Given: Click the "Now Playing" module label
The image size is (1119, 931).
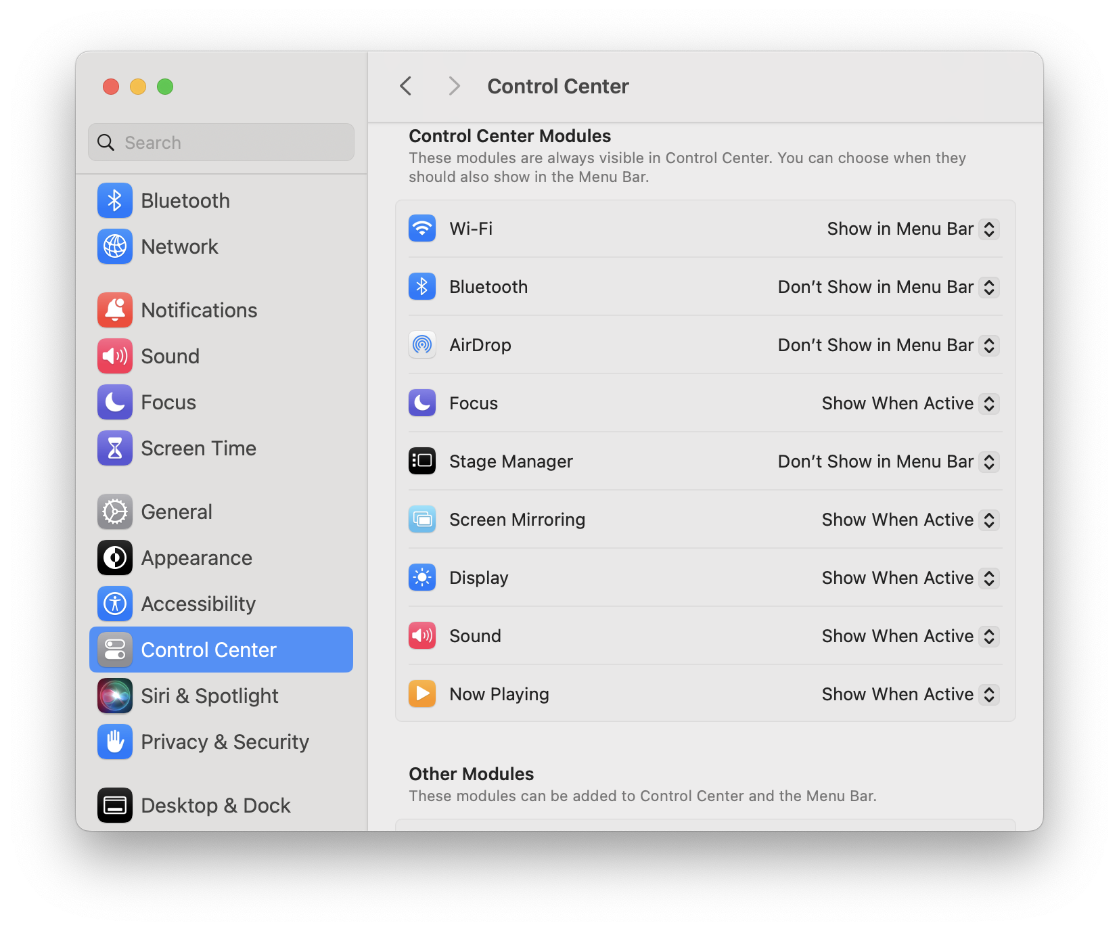Looking at the screenshot, I should 499,694.
